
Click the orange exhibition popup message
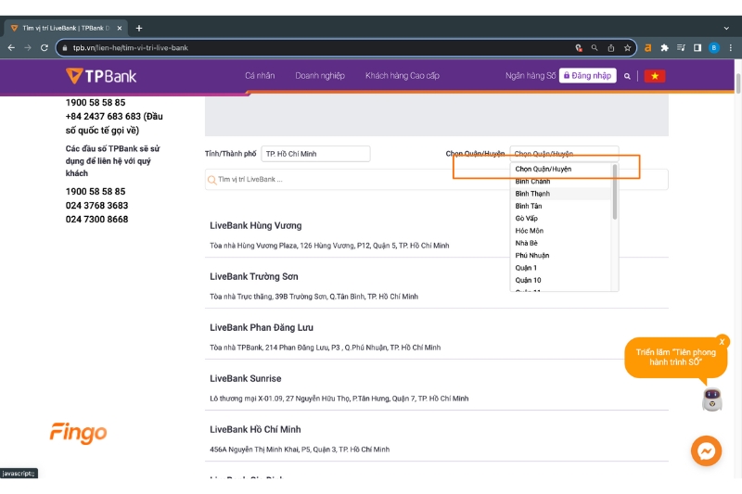point(676,358)
